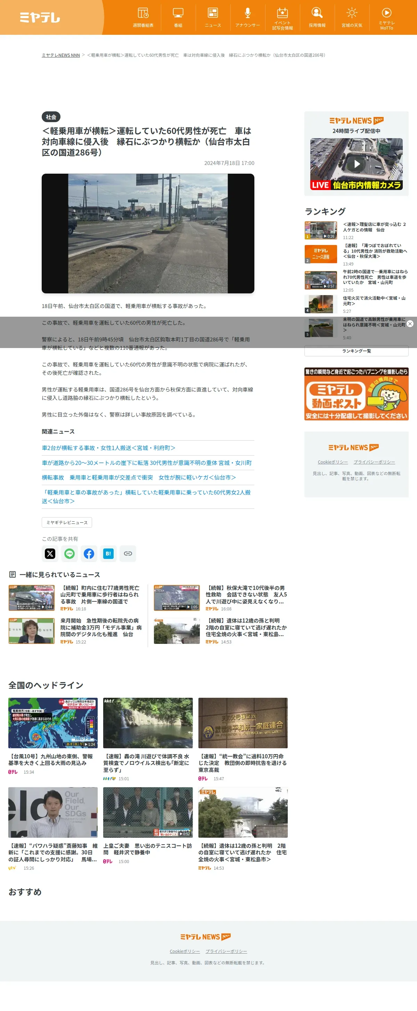Copy article link with chain icon
This screenshot has width=417, height=1011.
[x=128, y=553]
